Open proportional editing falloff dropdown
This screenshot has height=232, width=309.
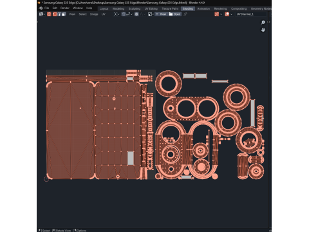[143, 14]
